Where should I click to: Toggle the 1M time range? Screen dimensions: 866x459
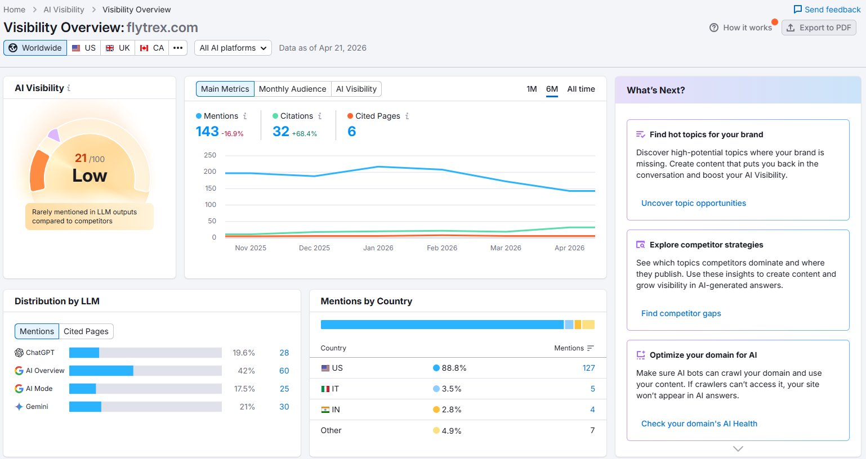(532, 89)
